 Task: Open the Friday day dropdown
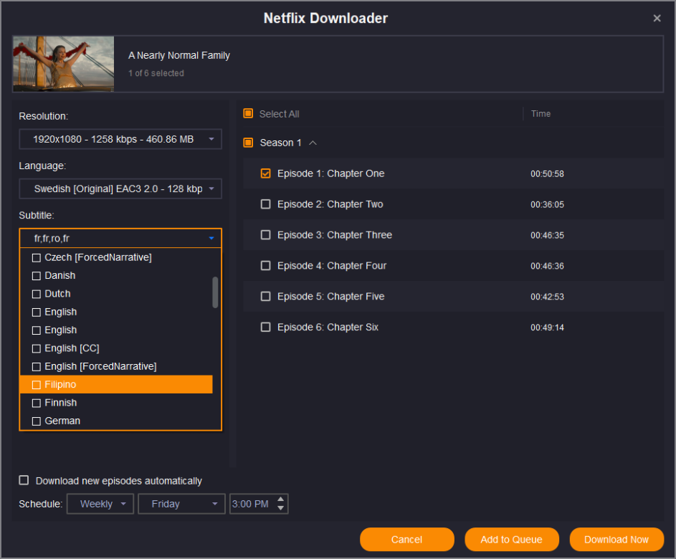182,504
